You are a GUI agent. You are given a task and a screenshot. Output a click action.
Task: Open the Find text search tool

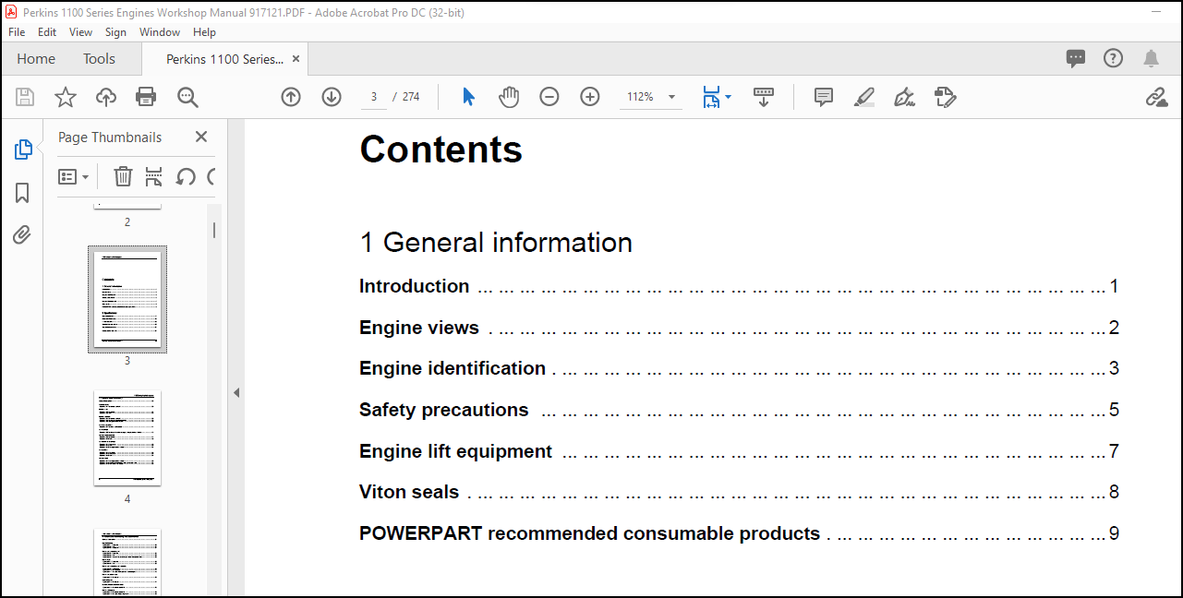coord(187,97)
